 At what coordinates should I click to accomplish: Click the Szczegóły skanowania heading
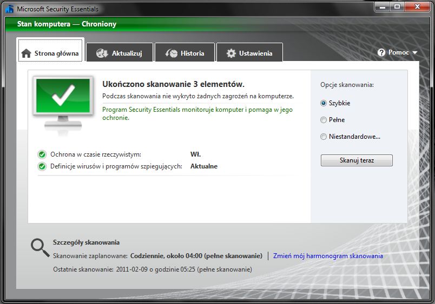pyautogui.click(x=86, y=242)
